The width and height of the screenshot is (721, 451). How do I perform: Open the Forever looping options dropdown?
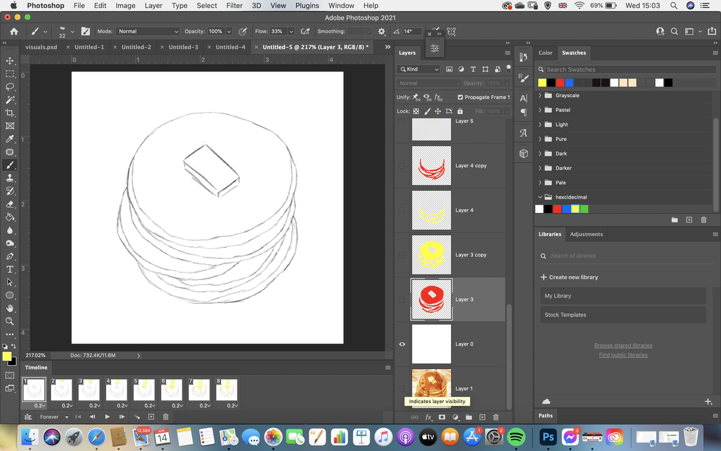coord(54,417)
